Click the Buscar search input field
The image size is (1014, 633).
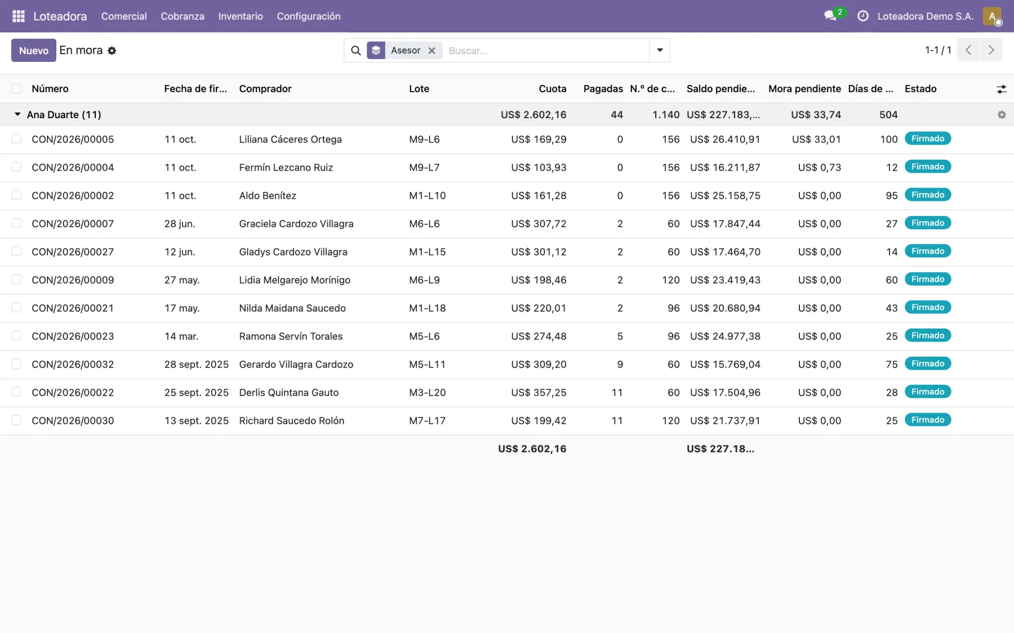click(546, 51)
